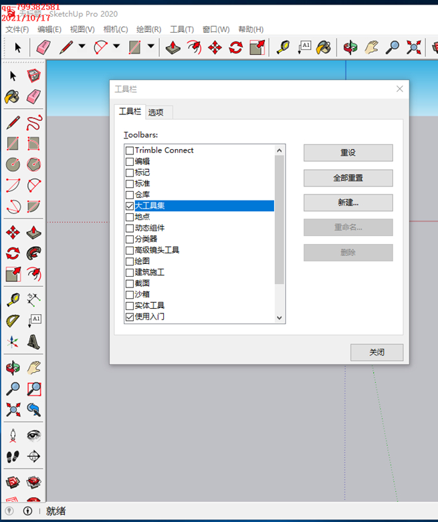Viewport: 438px width, 522px height.
Task: Open the 文件(F) menu
Action: tap(17, 29)
